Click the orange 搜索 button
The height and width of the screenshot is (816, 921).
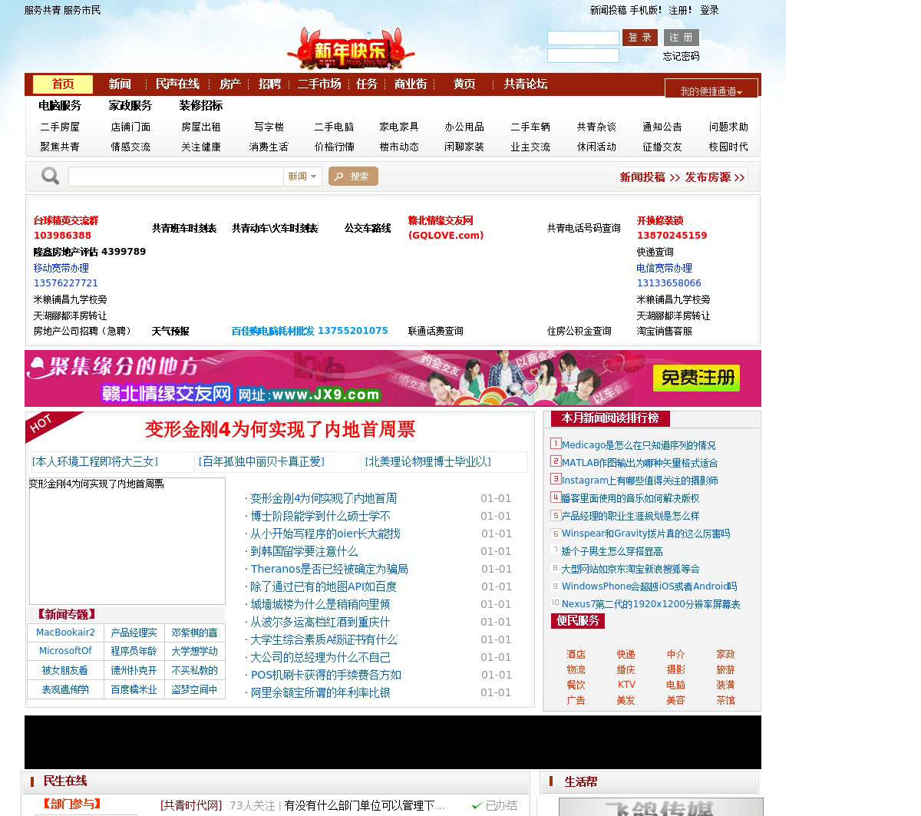(353, 177)
